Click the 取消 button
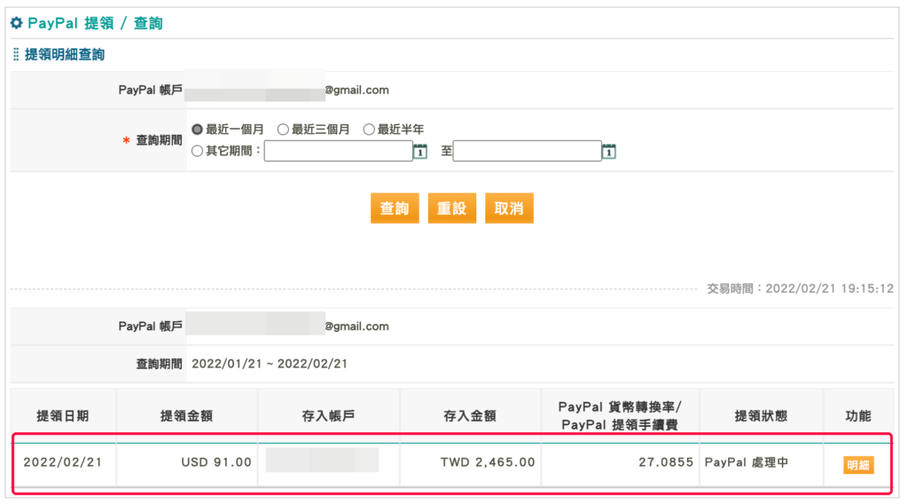 pyautogui.click(x=510, y=209)
